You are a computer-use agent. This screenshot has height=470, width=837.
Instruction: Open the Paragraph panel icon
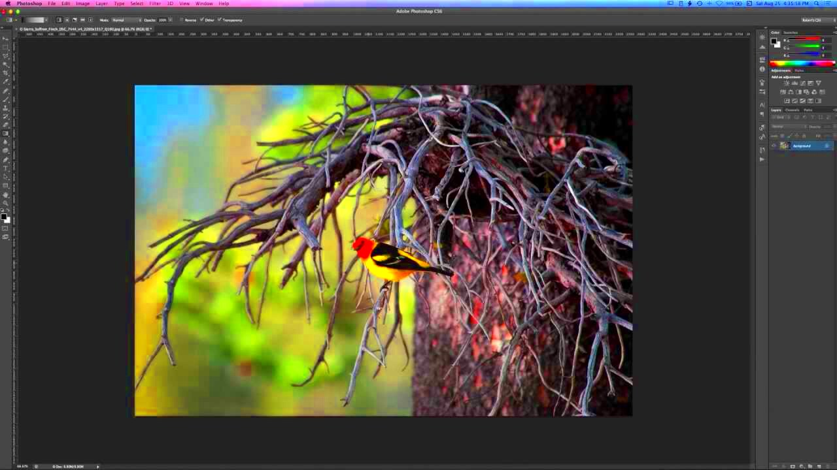(762, 114)
